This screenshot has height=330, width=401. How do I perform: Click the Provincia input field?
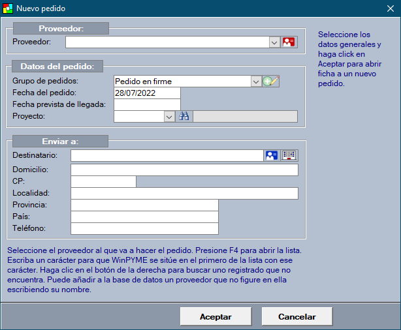[144, 205]
